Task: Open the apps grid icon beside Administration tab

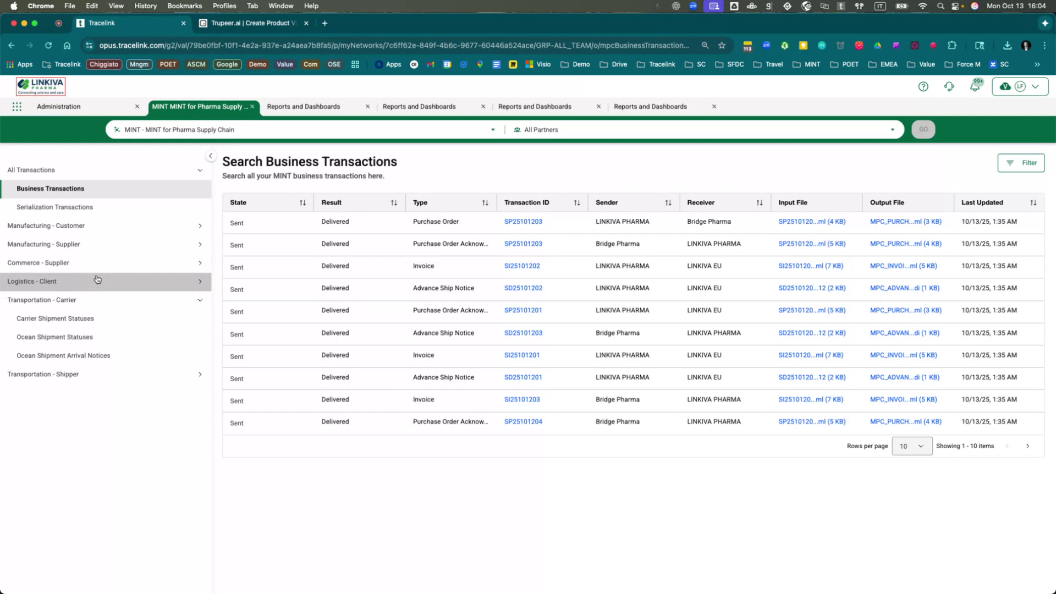Action: coord(17,106)
